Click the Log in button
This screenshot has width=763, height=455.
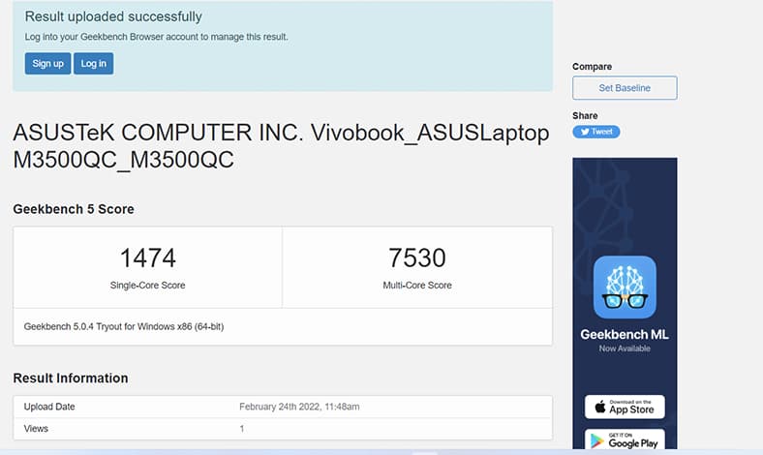93,63
